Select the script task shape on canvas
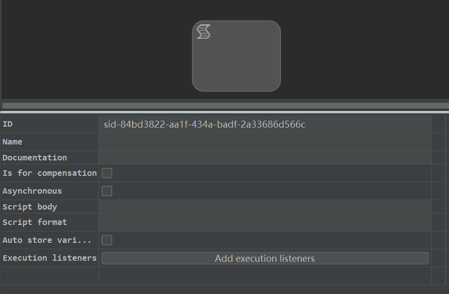 236,56
